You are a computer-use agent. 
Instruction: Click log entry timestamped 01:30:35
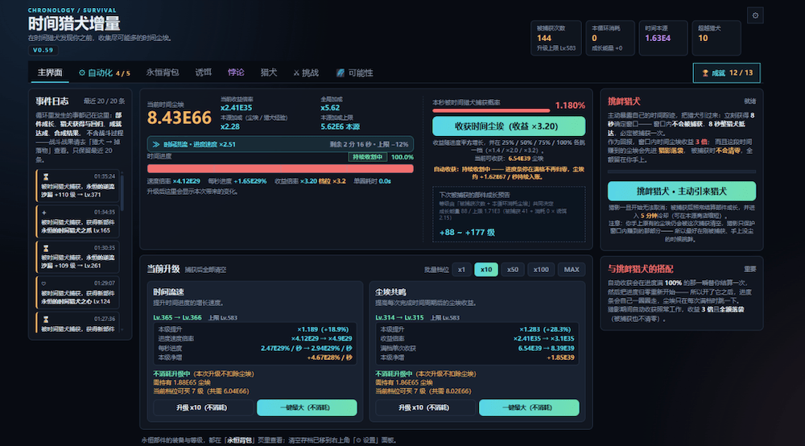[77, 257]
